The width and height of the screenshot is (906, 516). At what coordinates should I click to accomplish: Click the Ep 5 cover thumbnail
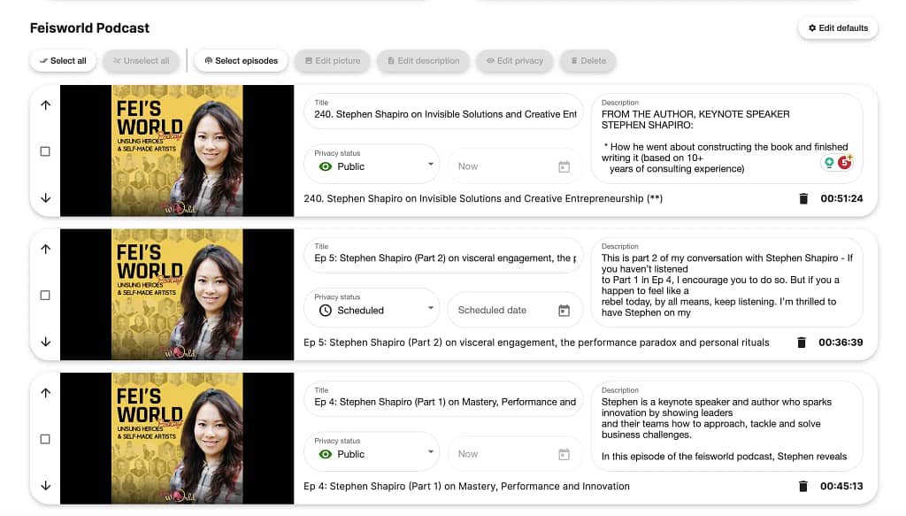click(177, 295)
